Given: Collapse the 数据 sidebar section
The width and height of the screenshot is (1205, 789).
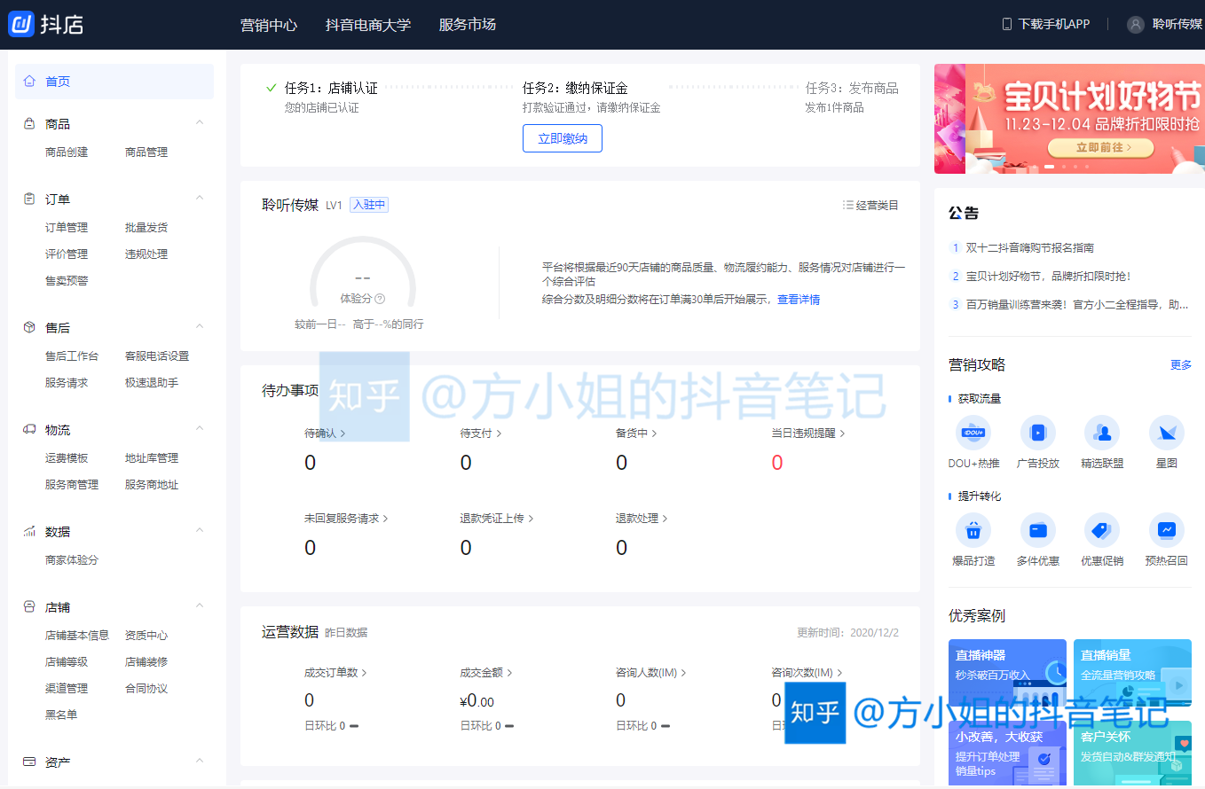Looking at the screenshot, I should click(200, 531).
